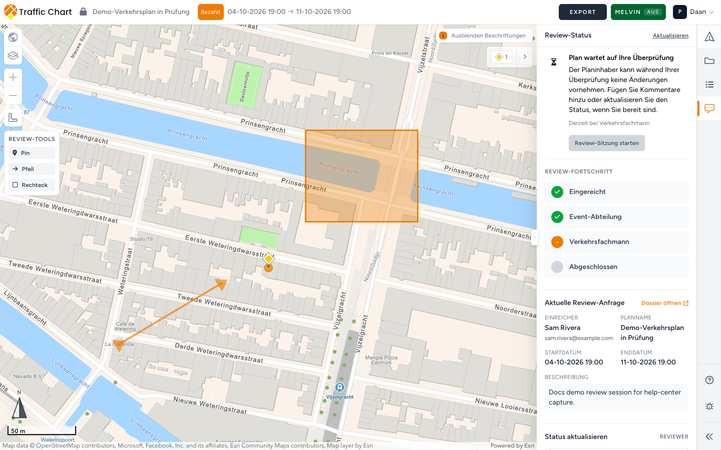This screenshot has height=450, width=721.
Task: Open the folder panel in sidebar
Action: [709, 60]
